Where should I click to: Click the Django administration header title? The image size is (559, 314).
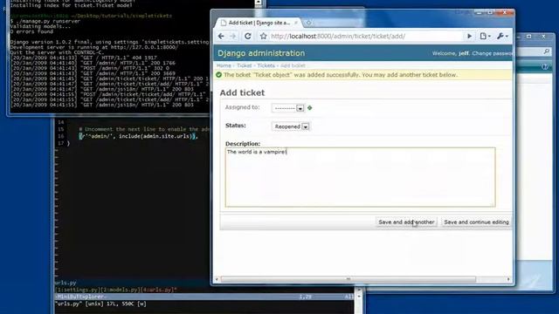pyautogui.click(x=261, y=53)
